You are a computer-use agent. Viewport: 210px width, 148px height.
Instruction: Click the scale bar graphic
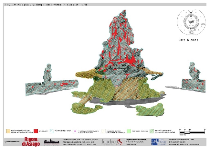192,132
